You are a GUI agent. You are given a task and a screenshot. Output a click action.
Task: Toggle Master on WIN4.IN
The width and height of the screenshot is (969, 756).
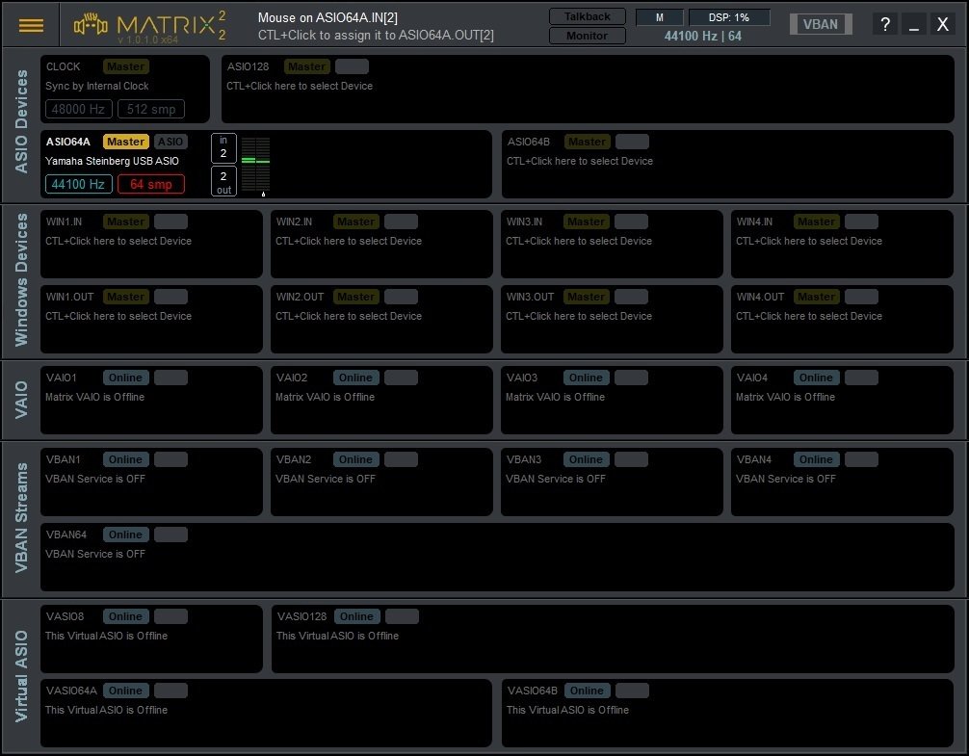(x=817, y=222)
